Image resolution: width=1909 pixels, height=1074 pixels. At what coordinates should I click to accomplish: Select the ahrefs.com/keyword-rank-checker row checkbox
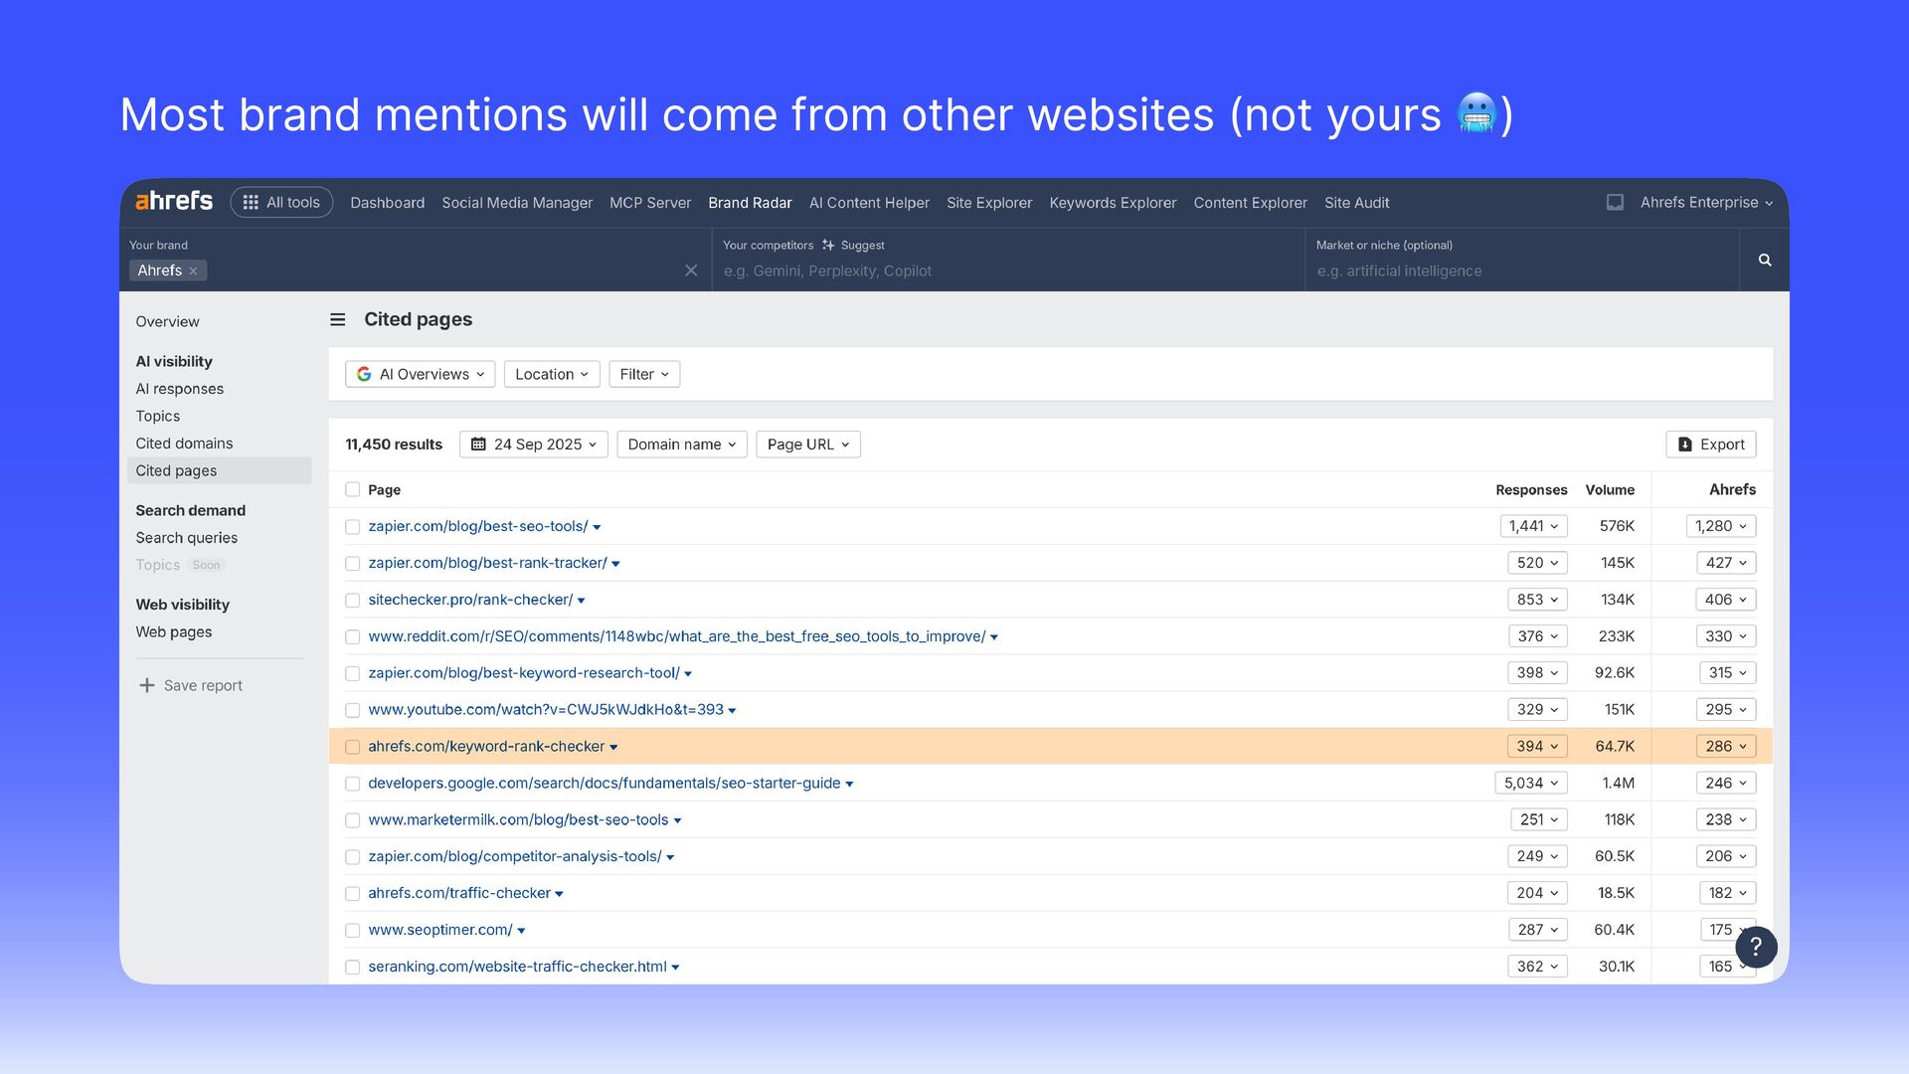coord(352,747)
